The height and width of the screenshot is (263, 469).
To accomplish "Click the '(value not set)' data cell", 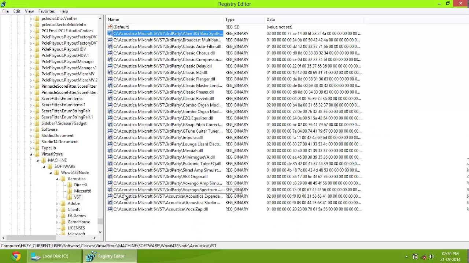I will (x=280, y=27).
